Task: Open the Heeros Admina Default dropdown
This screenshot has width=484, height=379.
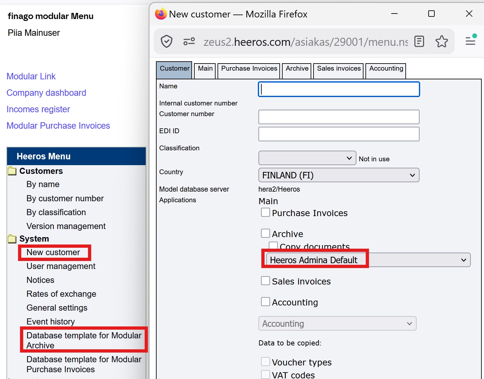Action: (x=368, y=260)
